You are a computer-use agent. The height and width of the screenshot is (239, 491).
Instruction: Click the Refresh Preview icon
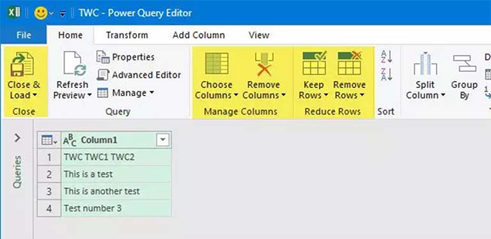[x=74, y=64]
